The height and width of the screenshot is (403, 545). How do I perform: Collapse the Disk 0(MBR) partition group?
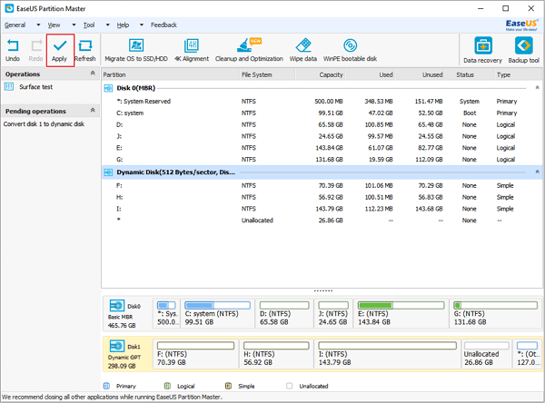537,87
